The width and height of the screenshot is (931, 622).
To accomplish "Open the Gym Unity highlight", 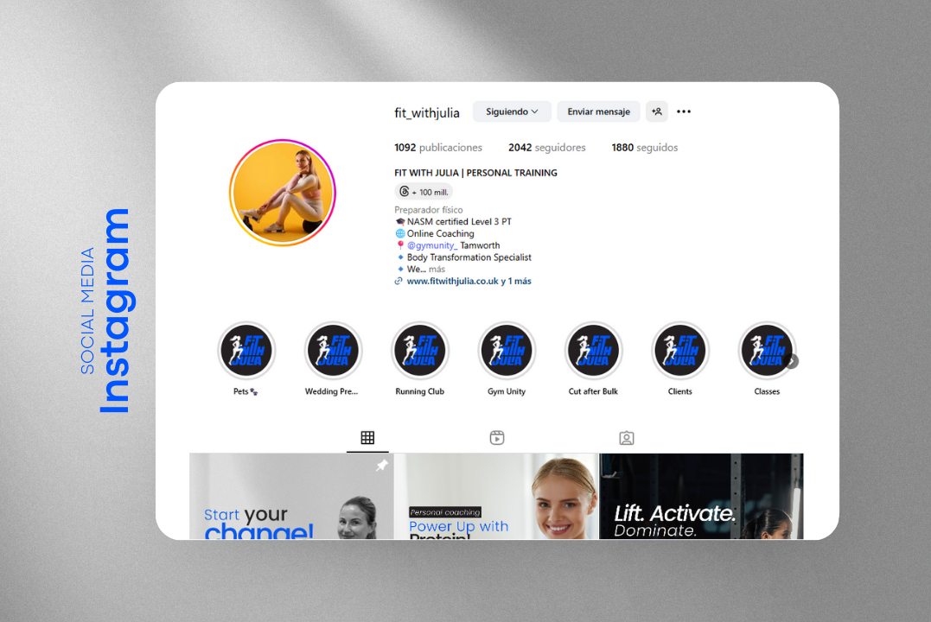I will [x=507, y=351].
